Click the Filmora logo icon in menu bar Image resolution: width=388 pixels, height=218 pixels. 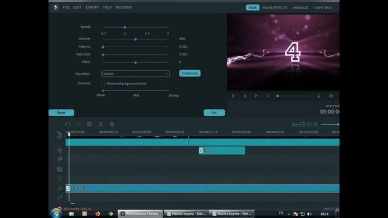tap(56, 7)
